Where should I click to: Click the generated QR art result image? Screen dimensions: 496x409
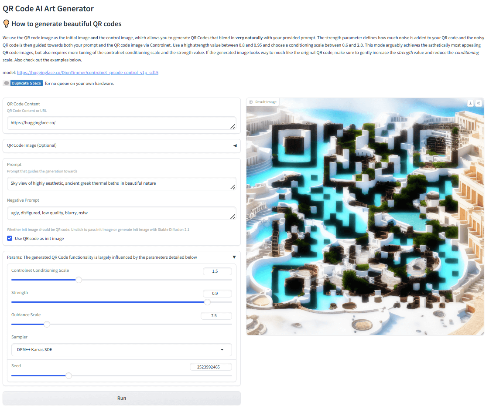click(x=365, y=220)
